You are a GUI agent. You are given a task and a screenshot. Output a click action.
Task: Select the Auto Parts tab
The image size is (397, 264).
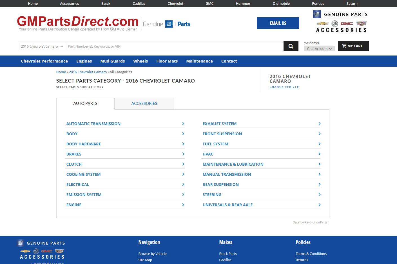(x=85, y=103)
